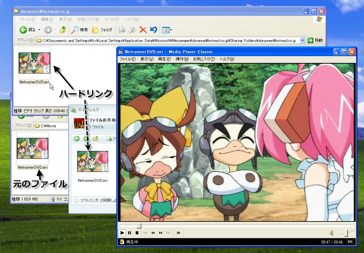Click the 63.9 MB status bar text
This screenshot has height=253, width=364.
click(x=31, y=199)
